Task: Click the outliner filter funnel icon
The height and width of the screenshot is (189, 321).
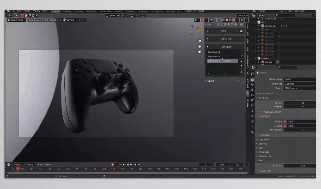Action: coord(314,15)
